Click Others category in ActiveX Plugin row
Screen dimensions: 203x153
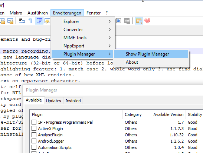(x=131, y=129)
